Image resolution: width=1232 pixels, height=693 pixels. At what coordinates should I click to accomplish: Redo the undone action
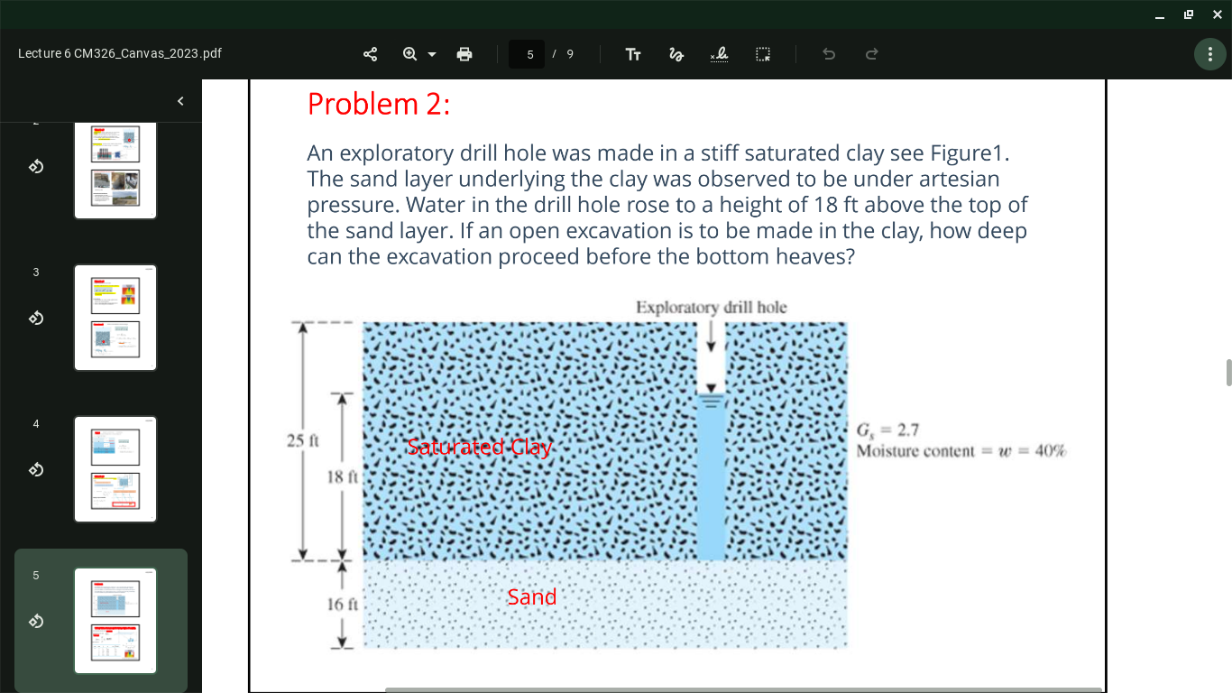coord(871,54)
